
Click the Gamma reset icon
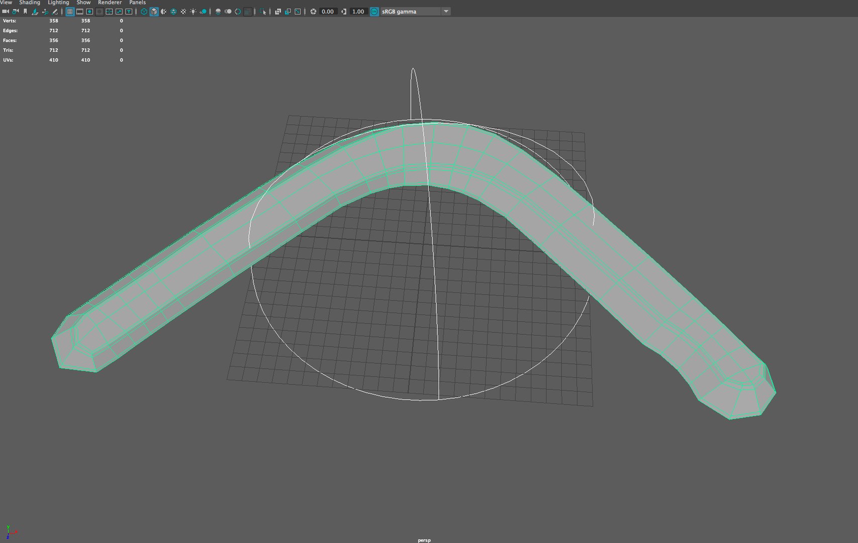click(x=344, y=11)
